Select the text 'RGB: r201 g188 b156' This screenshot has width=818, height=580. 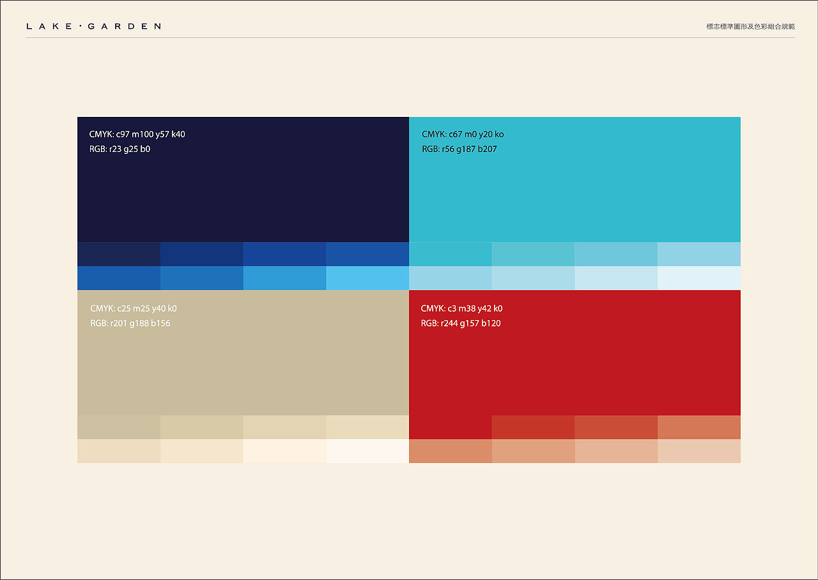[130, 323]
